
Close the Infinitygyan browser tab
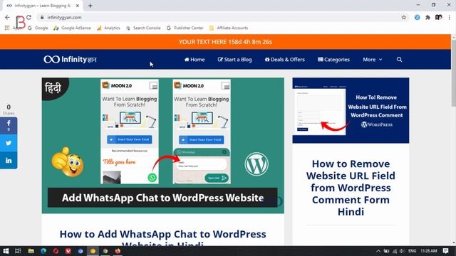click(78, 6)
